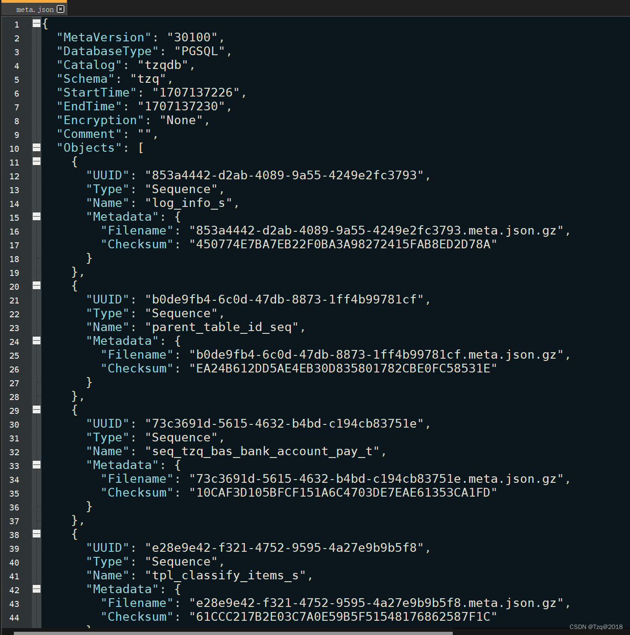The height and width of the screenshot is (635, 630).
Task: Click the "Objects" key
Action: point(89,148)
